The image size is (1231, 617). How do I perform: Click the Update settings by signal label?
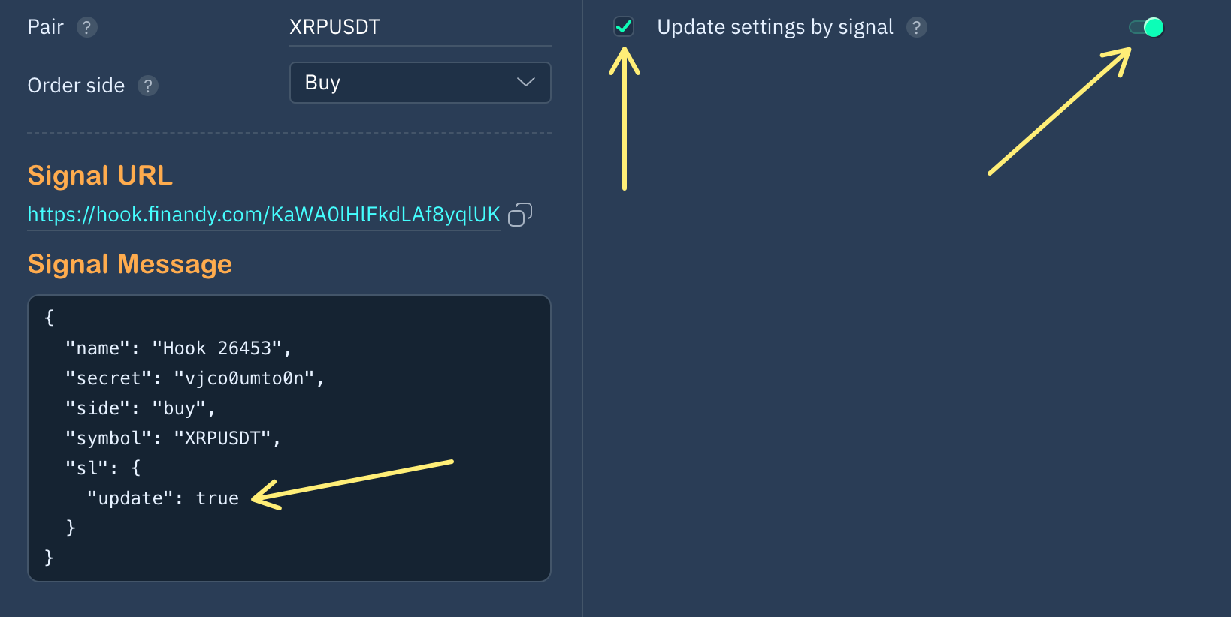[775, 28]
